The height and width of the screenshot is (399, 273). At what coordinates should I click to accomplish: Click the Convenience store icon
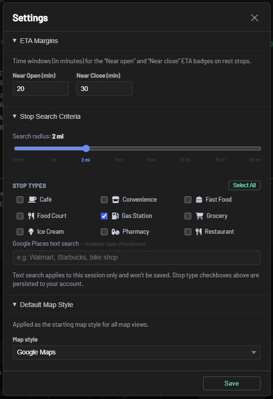tap(116, 199)
